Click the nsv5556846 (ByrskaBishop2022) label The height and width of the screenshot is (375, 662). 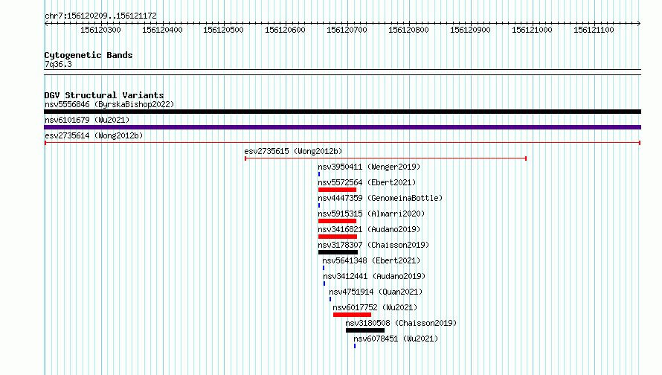(109, 104)
